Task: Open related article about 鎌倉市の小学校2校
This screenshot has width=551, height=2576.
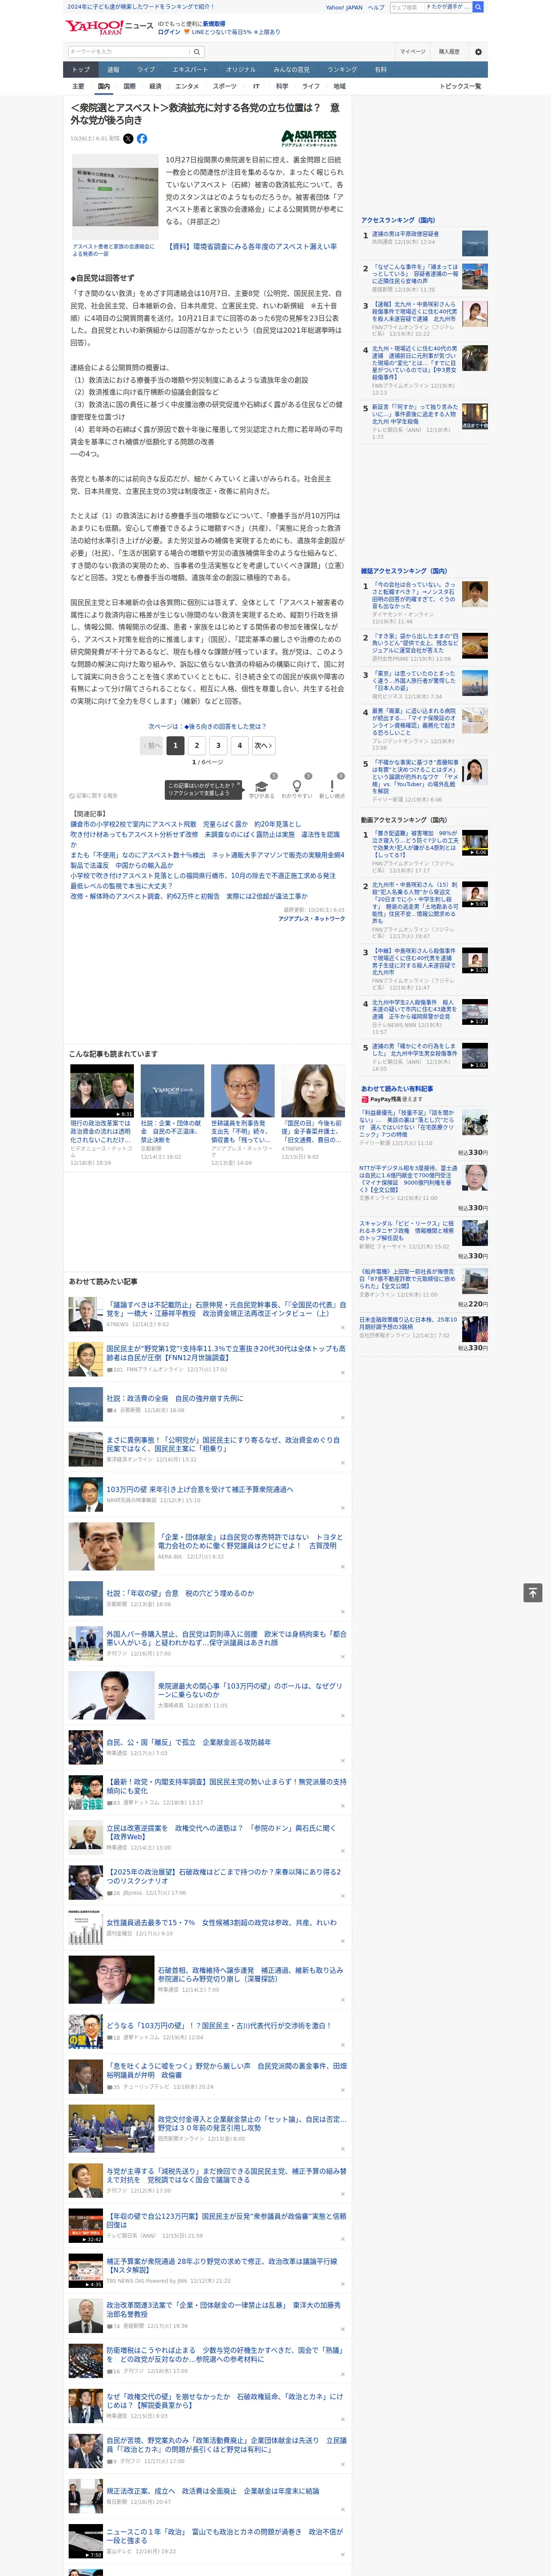Action: (x=185, y=824)
